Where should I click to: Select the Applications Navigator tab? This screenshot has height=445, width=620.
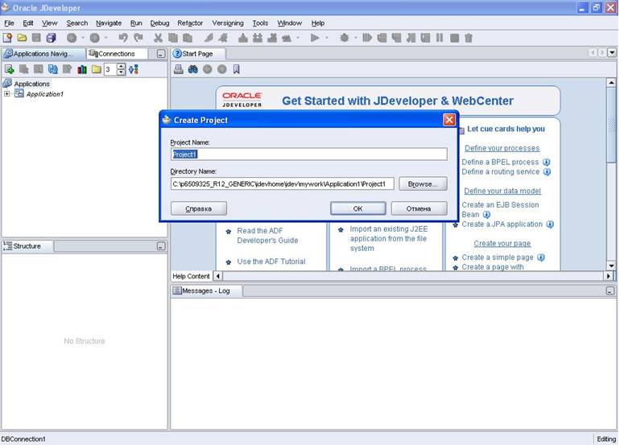pyautogui.click(x=43, y=54)
